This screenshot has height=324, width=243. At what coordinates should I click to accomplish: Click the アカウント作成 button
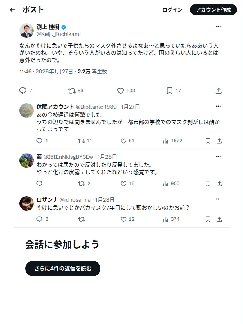pyautogui.click(x=213, y=10)
